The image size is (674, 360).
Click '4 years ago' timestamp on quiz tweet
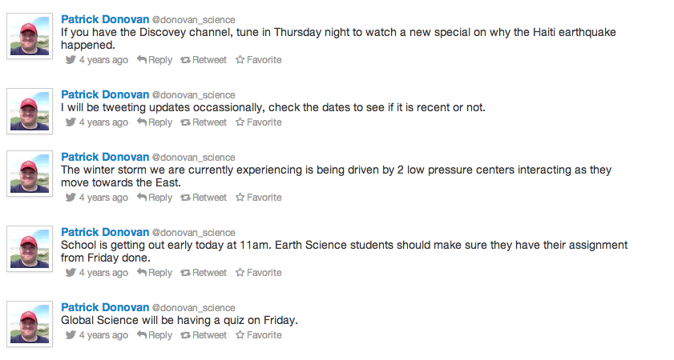click(x=103, y=335)
